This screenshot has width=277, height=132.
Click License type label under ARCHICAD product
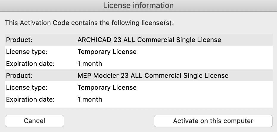coord(27,52)
